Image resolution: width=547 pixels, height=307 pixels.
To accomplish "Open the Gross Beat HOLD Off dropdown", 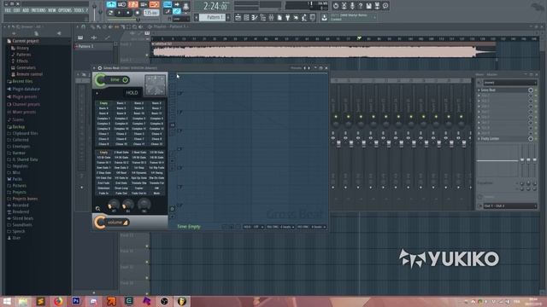I will tap(253, 227).
